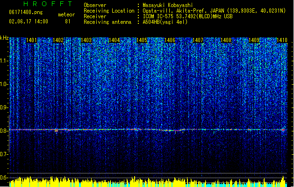Click the Receiving Location label

point(109,11)
